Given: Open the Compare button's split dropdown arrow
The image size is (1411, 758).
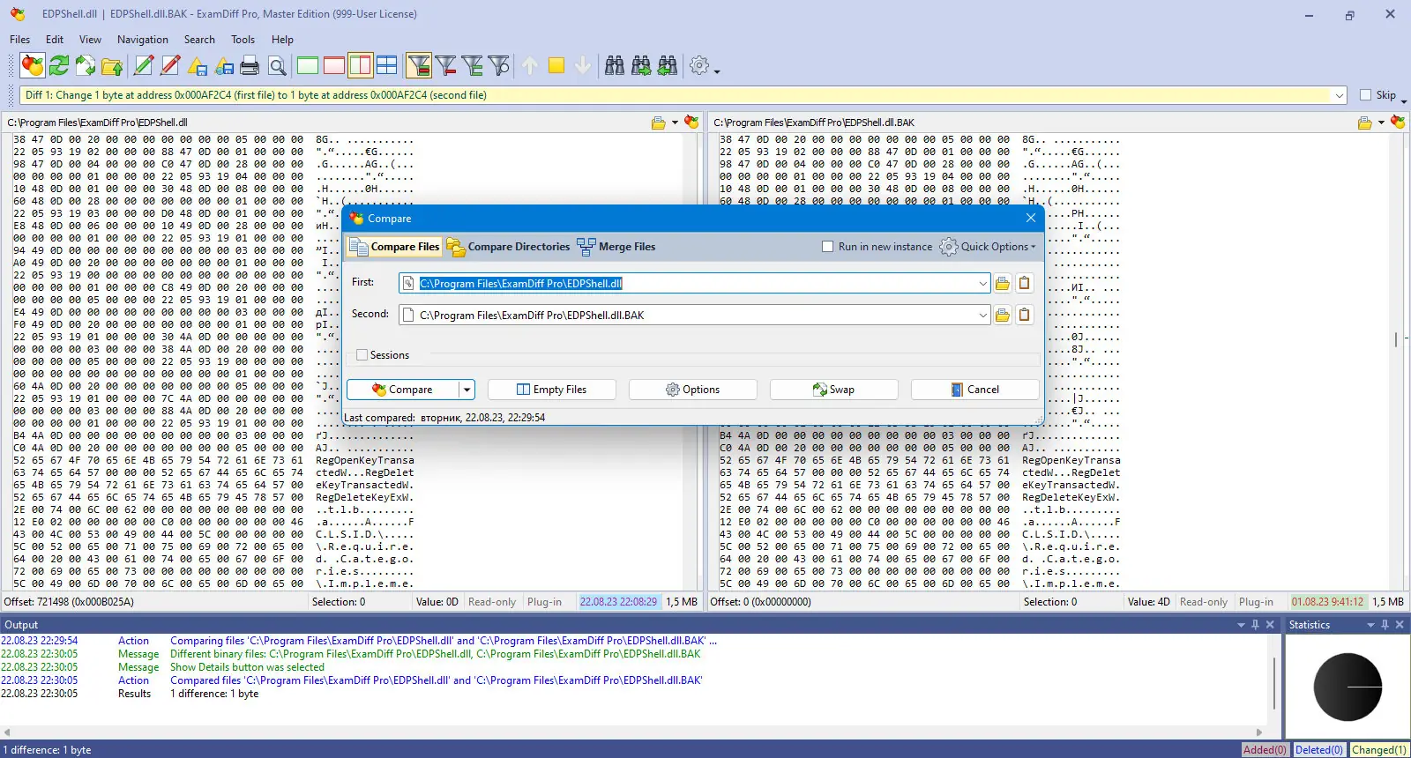Looking at the screenshot, I should [467, 390].
